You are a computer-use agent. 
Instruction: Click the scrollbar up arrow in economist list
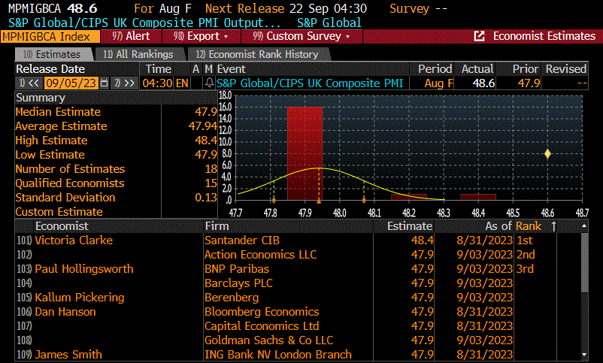point(584,226)
